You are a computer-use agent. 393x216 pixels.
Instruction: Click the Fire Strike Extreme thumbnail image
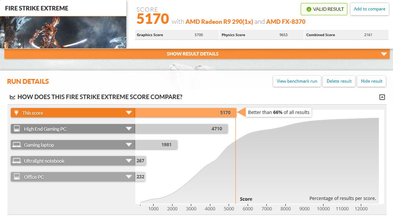point(63,32)
